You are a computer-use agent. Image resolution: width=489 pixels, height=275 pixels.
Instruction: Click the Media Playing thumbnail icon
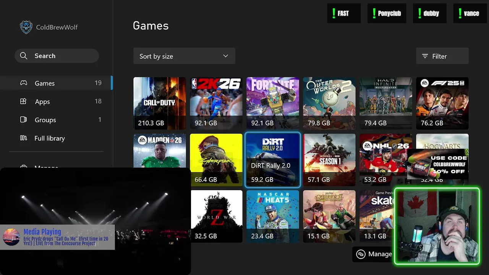(11, 237)
